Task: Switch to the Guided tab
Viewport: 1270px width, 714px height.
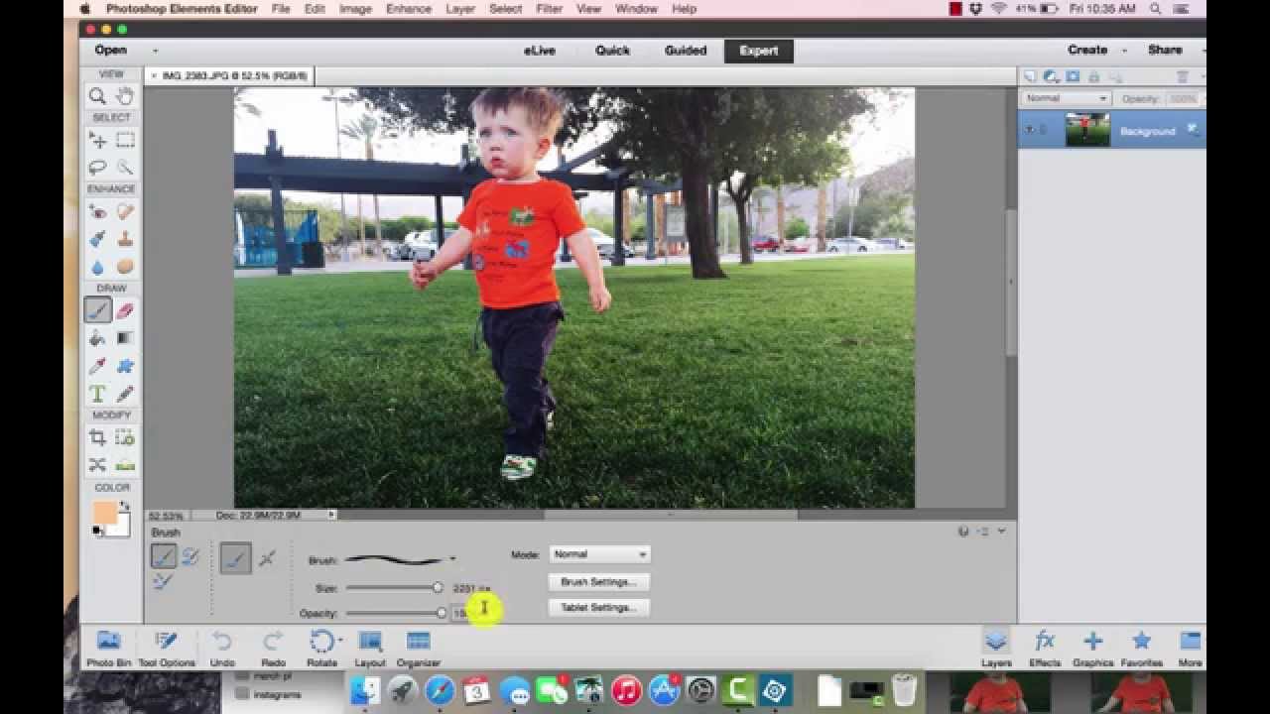Action: click(x=686, y=51)
